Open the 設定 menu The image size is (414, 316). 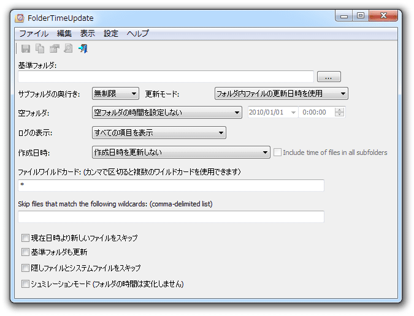[111, 34]
